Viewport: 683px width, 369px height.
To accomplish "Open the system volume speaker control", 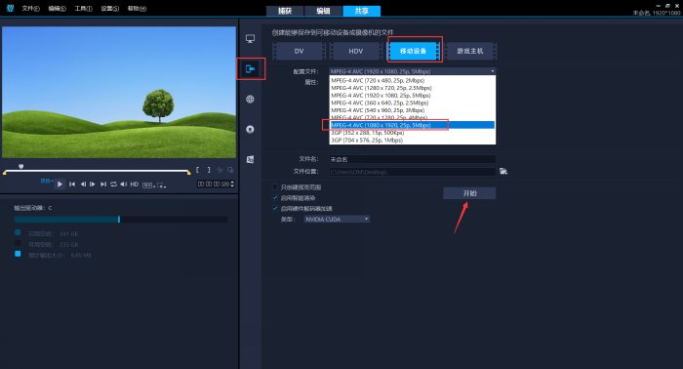I will (x=124, y=184).
